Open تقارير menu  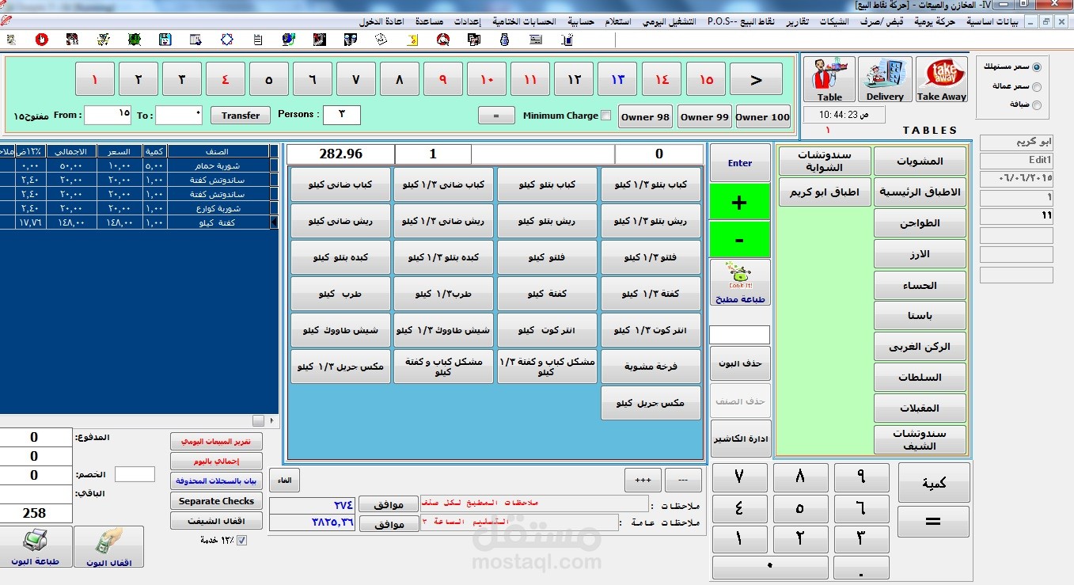797,21
